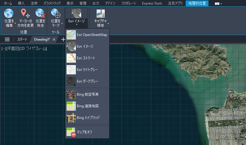Select Bing 航空写真 map
The image size is (246, 145).
pos(87,94)
